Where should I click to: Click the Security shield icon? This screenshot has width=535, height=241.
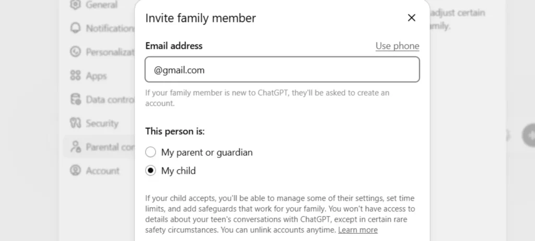(76, 123)
